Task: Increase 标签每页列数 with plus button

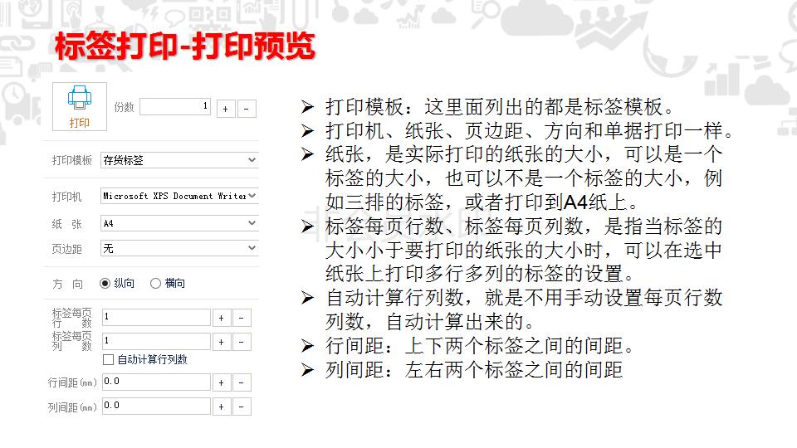Action: [x=222, y=342]
